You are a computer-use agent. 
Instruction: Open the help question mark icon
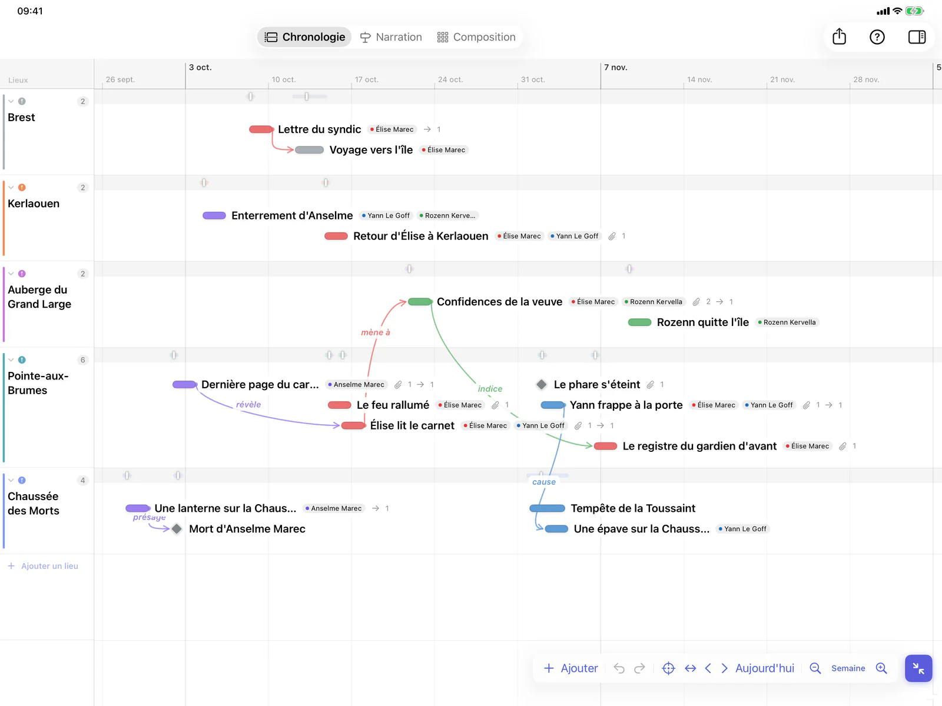[877, 37]
